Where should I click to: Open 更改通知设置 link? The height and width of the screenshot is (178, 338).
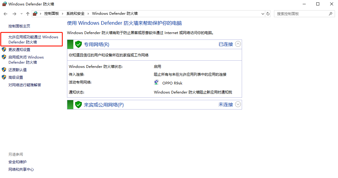19,49
